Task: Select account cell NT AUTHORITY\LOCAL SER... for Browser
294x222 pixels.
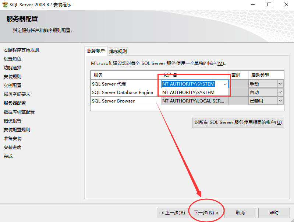Action: pos(195,101)
